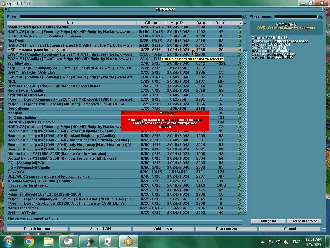Viewport: 330px width, 248px height.
Task: Sort servers by Years column header
Action: tap(221, 23)
